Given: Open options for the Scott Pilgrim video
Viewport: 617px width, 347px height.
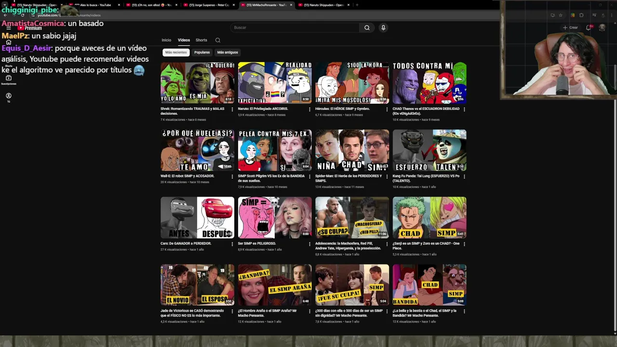Looking at the screenshot, I should [309, 176].
